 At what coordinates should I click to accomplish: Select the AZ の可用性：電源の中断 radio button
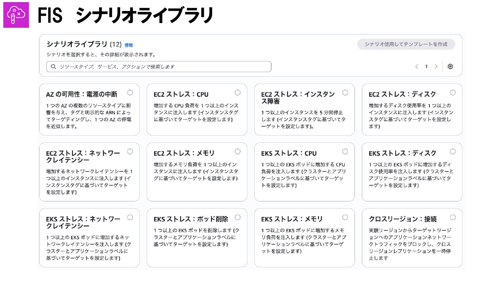pyautogui.click(x=130, y=92)
